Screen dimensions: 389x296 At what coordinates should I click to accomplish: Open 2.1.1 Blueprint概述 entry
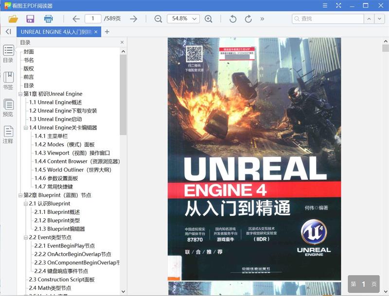pyautogui.click(x=57, y=212)
